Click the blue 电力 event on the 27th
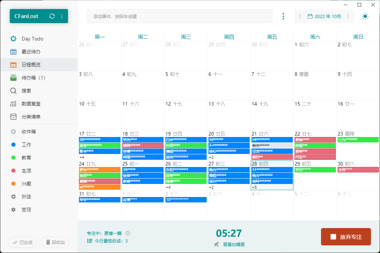 point(229,170)
